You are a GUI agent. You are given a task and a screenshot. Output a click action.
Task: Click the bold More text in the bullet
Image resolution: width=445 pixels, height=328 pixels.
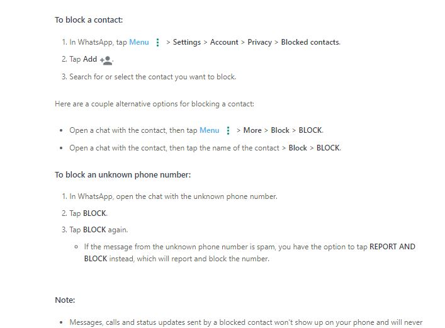(x=252, y=130)
